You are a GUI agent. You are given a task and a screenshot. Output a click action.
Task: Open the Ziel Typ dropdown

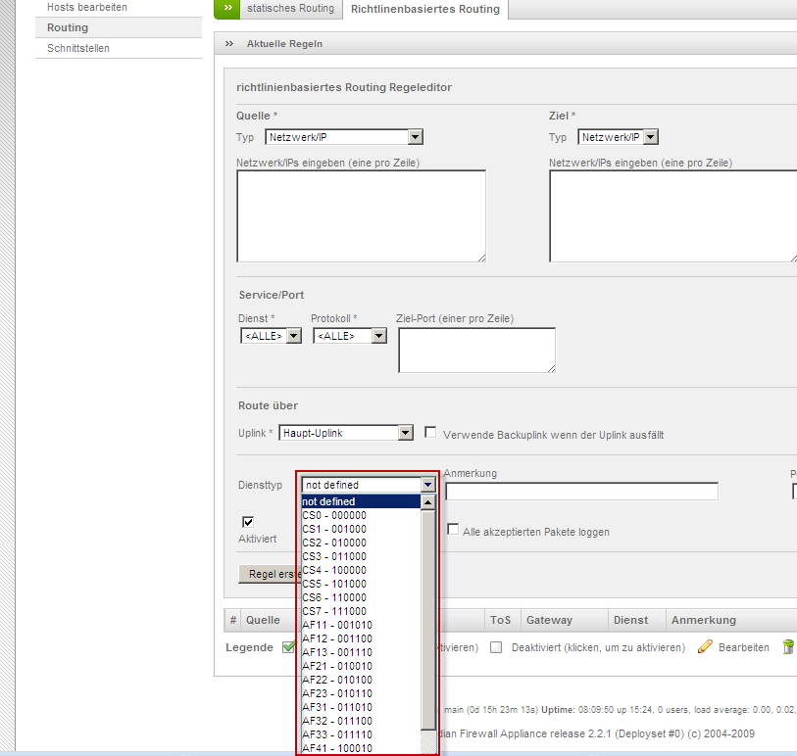[618, 138]
